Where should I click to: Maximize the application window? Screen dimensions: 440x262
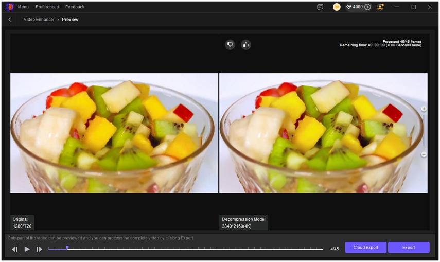click(414, 7)
